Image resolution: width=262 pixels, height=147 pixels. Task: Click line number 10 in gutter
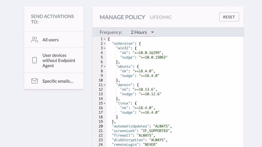pos(101,80)
